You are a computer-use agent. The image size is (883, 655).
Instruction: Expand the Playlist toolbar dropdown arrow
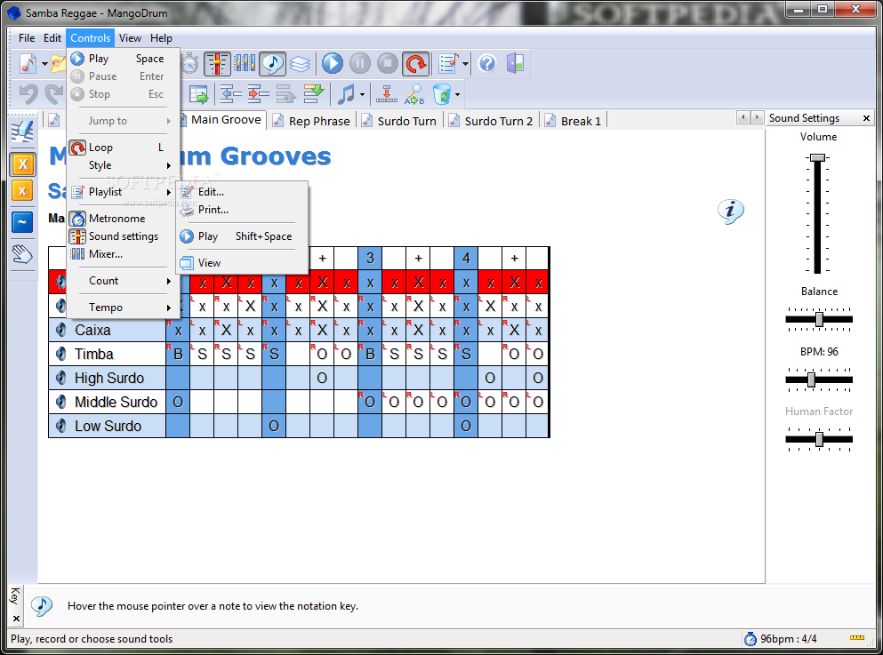click(x=465, y=64)
